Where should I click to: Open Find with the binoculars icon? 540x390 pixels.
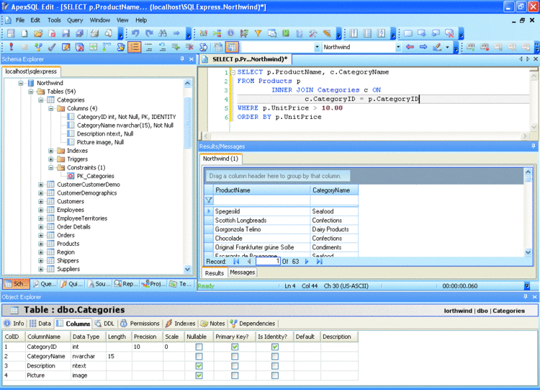(163, 33)
